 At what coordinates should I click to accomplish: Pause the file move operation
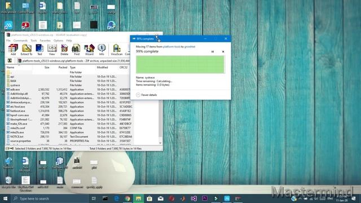[x=213, y=51]
